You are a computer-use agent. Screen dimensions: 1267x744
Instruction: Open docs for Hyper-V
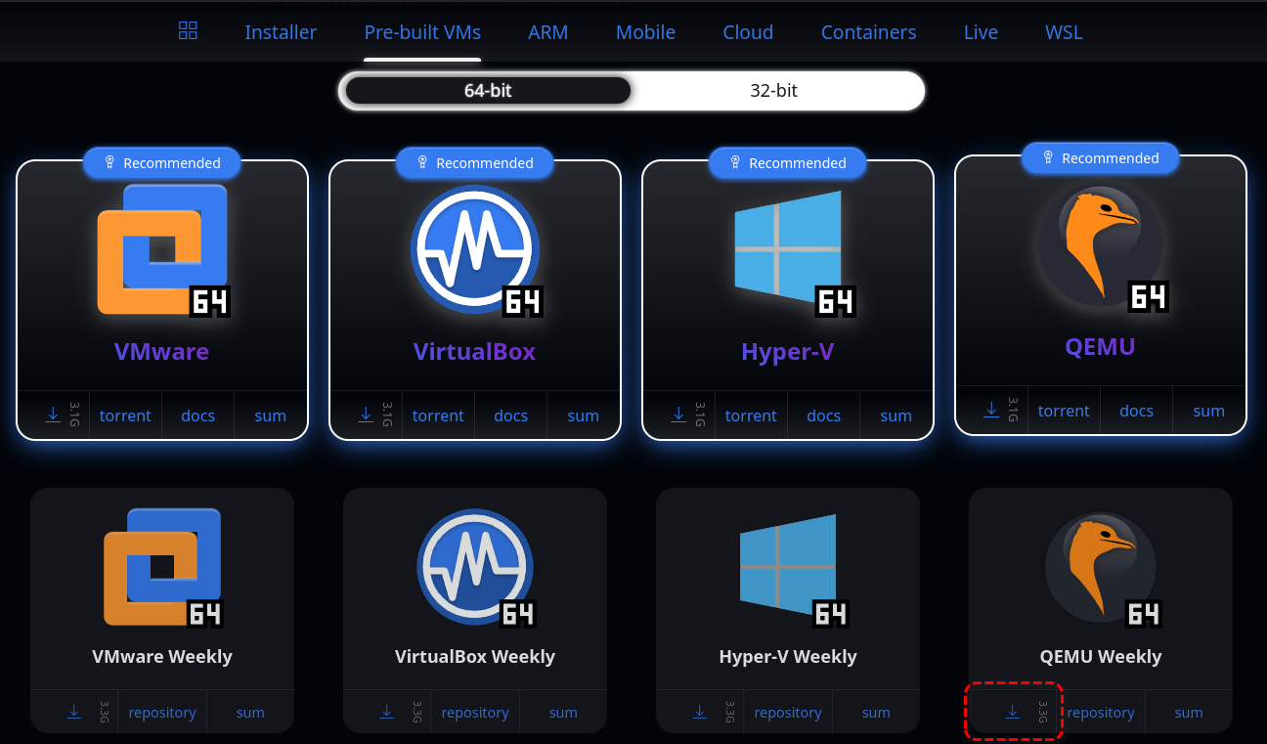[x=823, y=416]
